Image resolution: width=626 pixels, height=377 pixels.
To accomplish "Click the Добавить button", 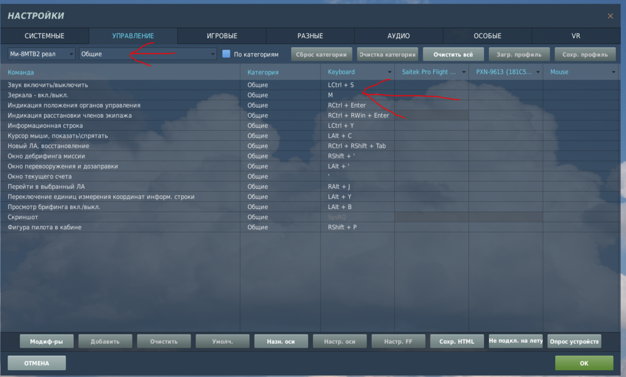I will point(105,341).
